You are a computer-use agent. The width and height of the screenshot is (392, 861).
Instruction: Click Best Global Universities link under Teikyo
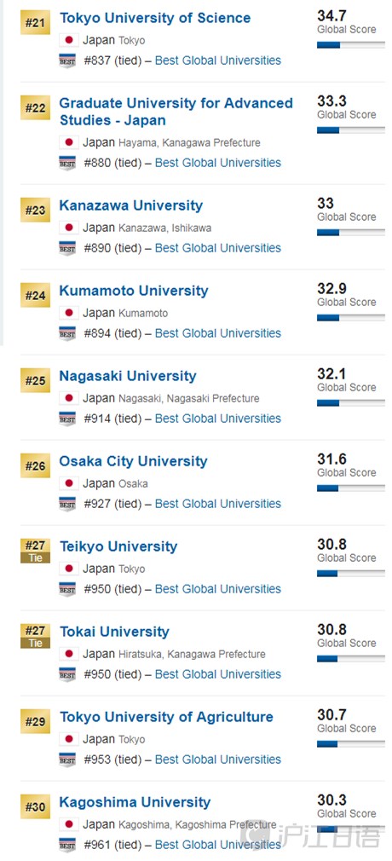tap(218, 589)
